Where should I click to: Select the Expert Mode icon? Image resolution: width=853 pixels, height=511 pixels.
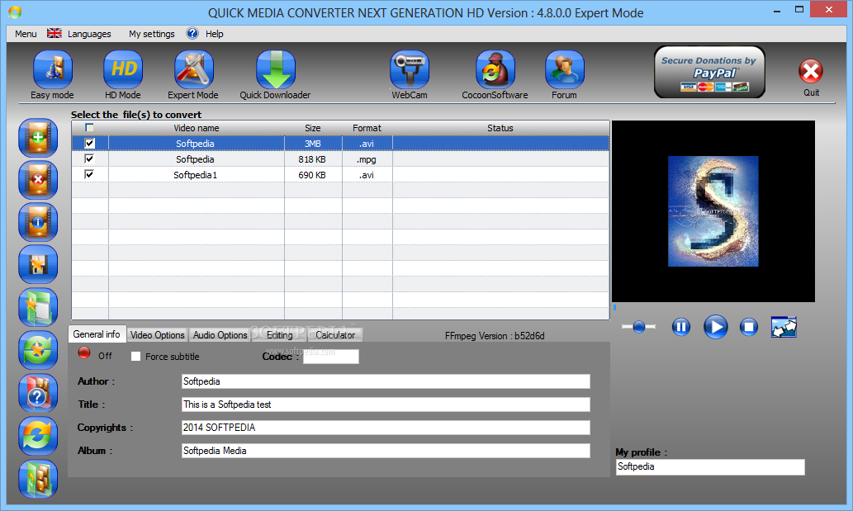coord(194,69)
